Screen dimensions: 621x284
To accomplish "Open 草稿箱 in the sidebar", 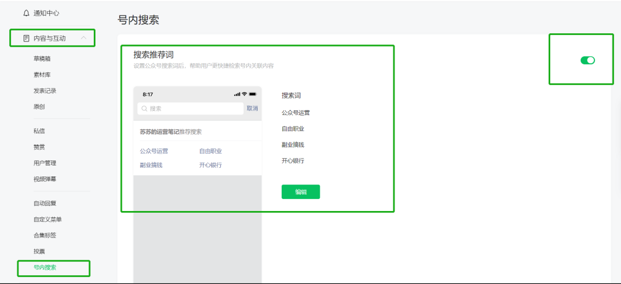I will (42, 59).
